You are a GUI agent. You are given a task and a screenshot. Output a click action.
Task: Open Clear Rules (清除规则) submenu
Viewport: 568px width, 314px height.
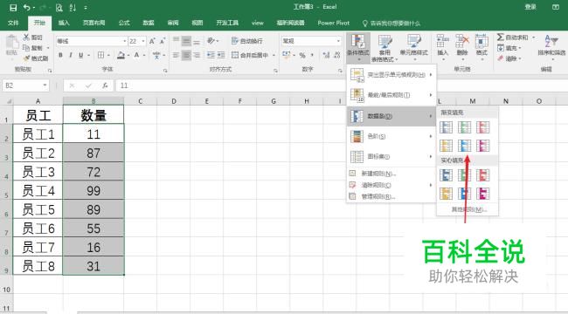coord(391,185)
